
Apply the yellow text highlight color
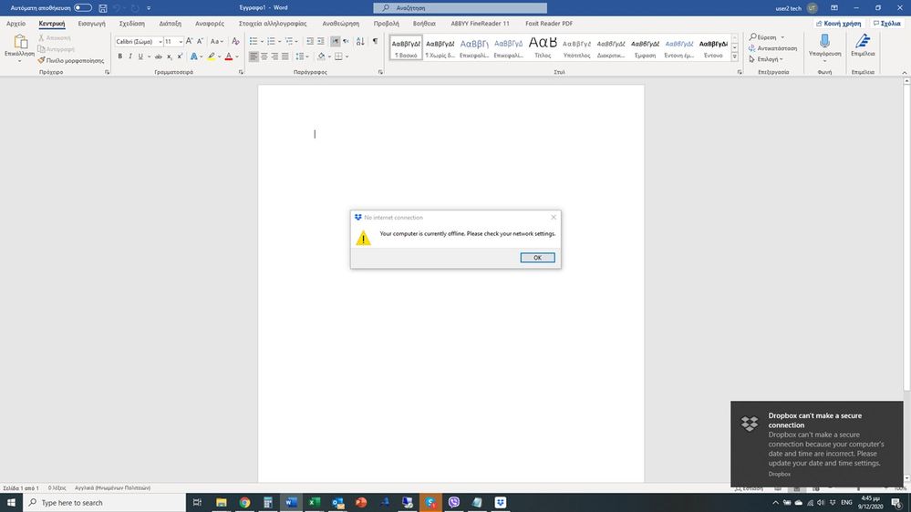pyautogui.click(x=211, y=56)
